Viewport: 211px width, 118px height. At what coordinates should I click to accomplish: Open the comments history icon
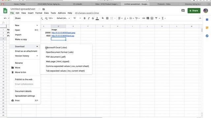pos(183,10)
